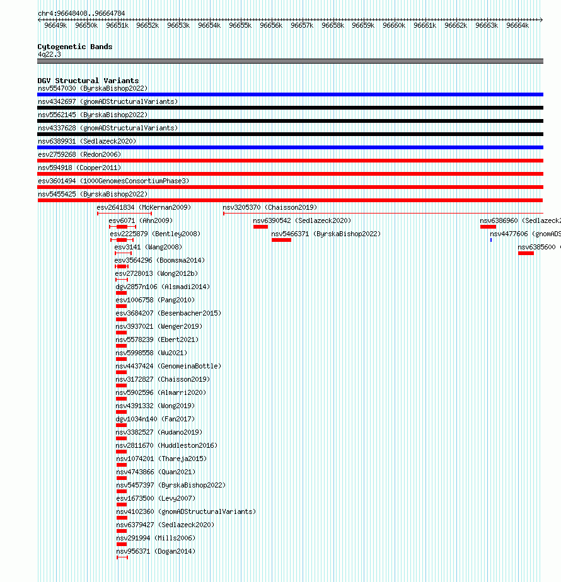561x582 pixels.
Task: Click the DGV Structural Variants track title
Action: pos(88,81)
